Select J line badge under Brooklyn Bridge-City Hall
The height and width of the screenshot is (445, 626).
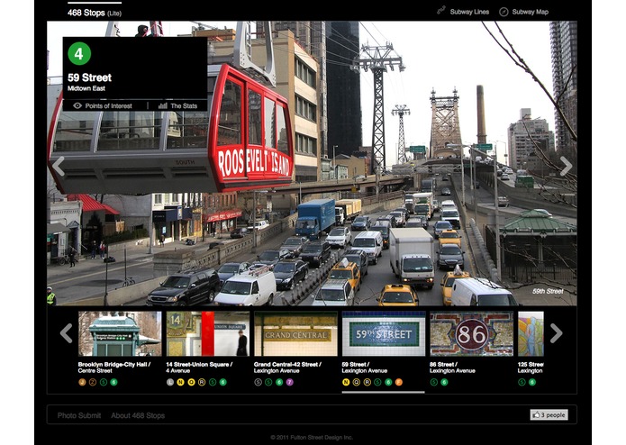coord(82,382)
